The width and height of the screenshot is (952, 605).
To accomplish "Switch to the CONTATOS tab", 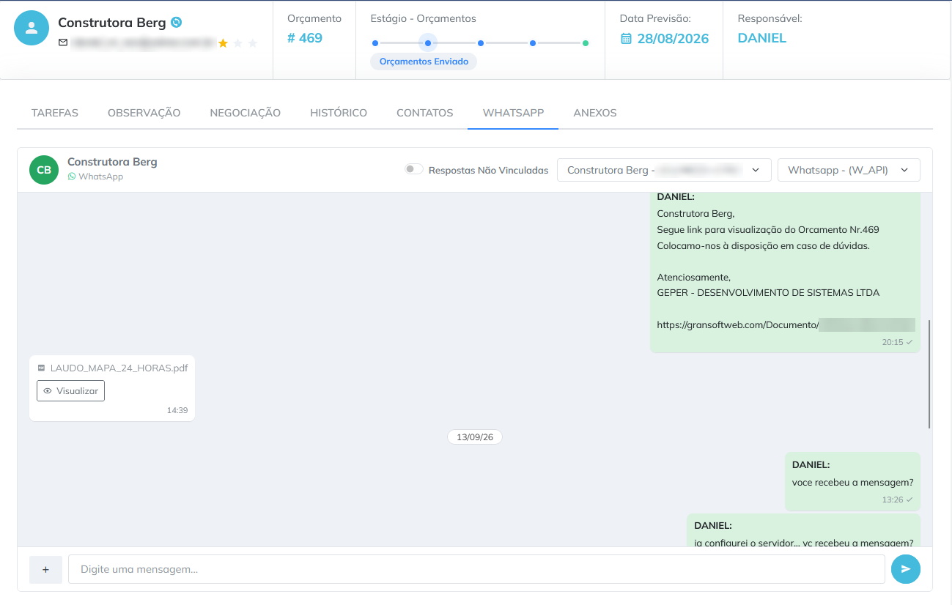I will coord(425,113).
